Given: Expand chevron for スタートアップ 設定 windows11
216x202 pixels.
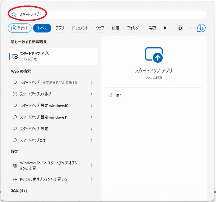Looking at the screenshot, I should click(x=92, y=117).
